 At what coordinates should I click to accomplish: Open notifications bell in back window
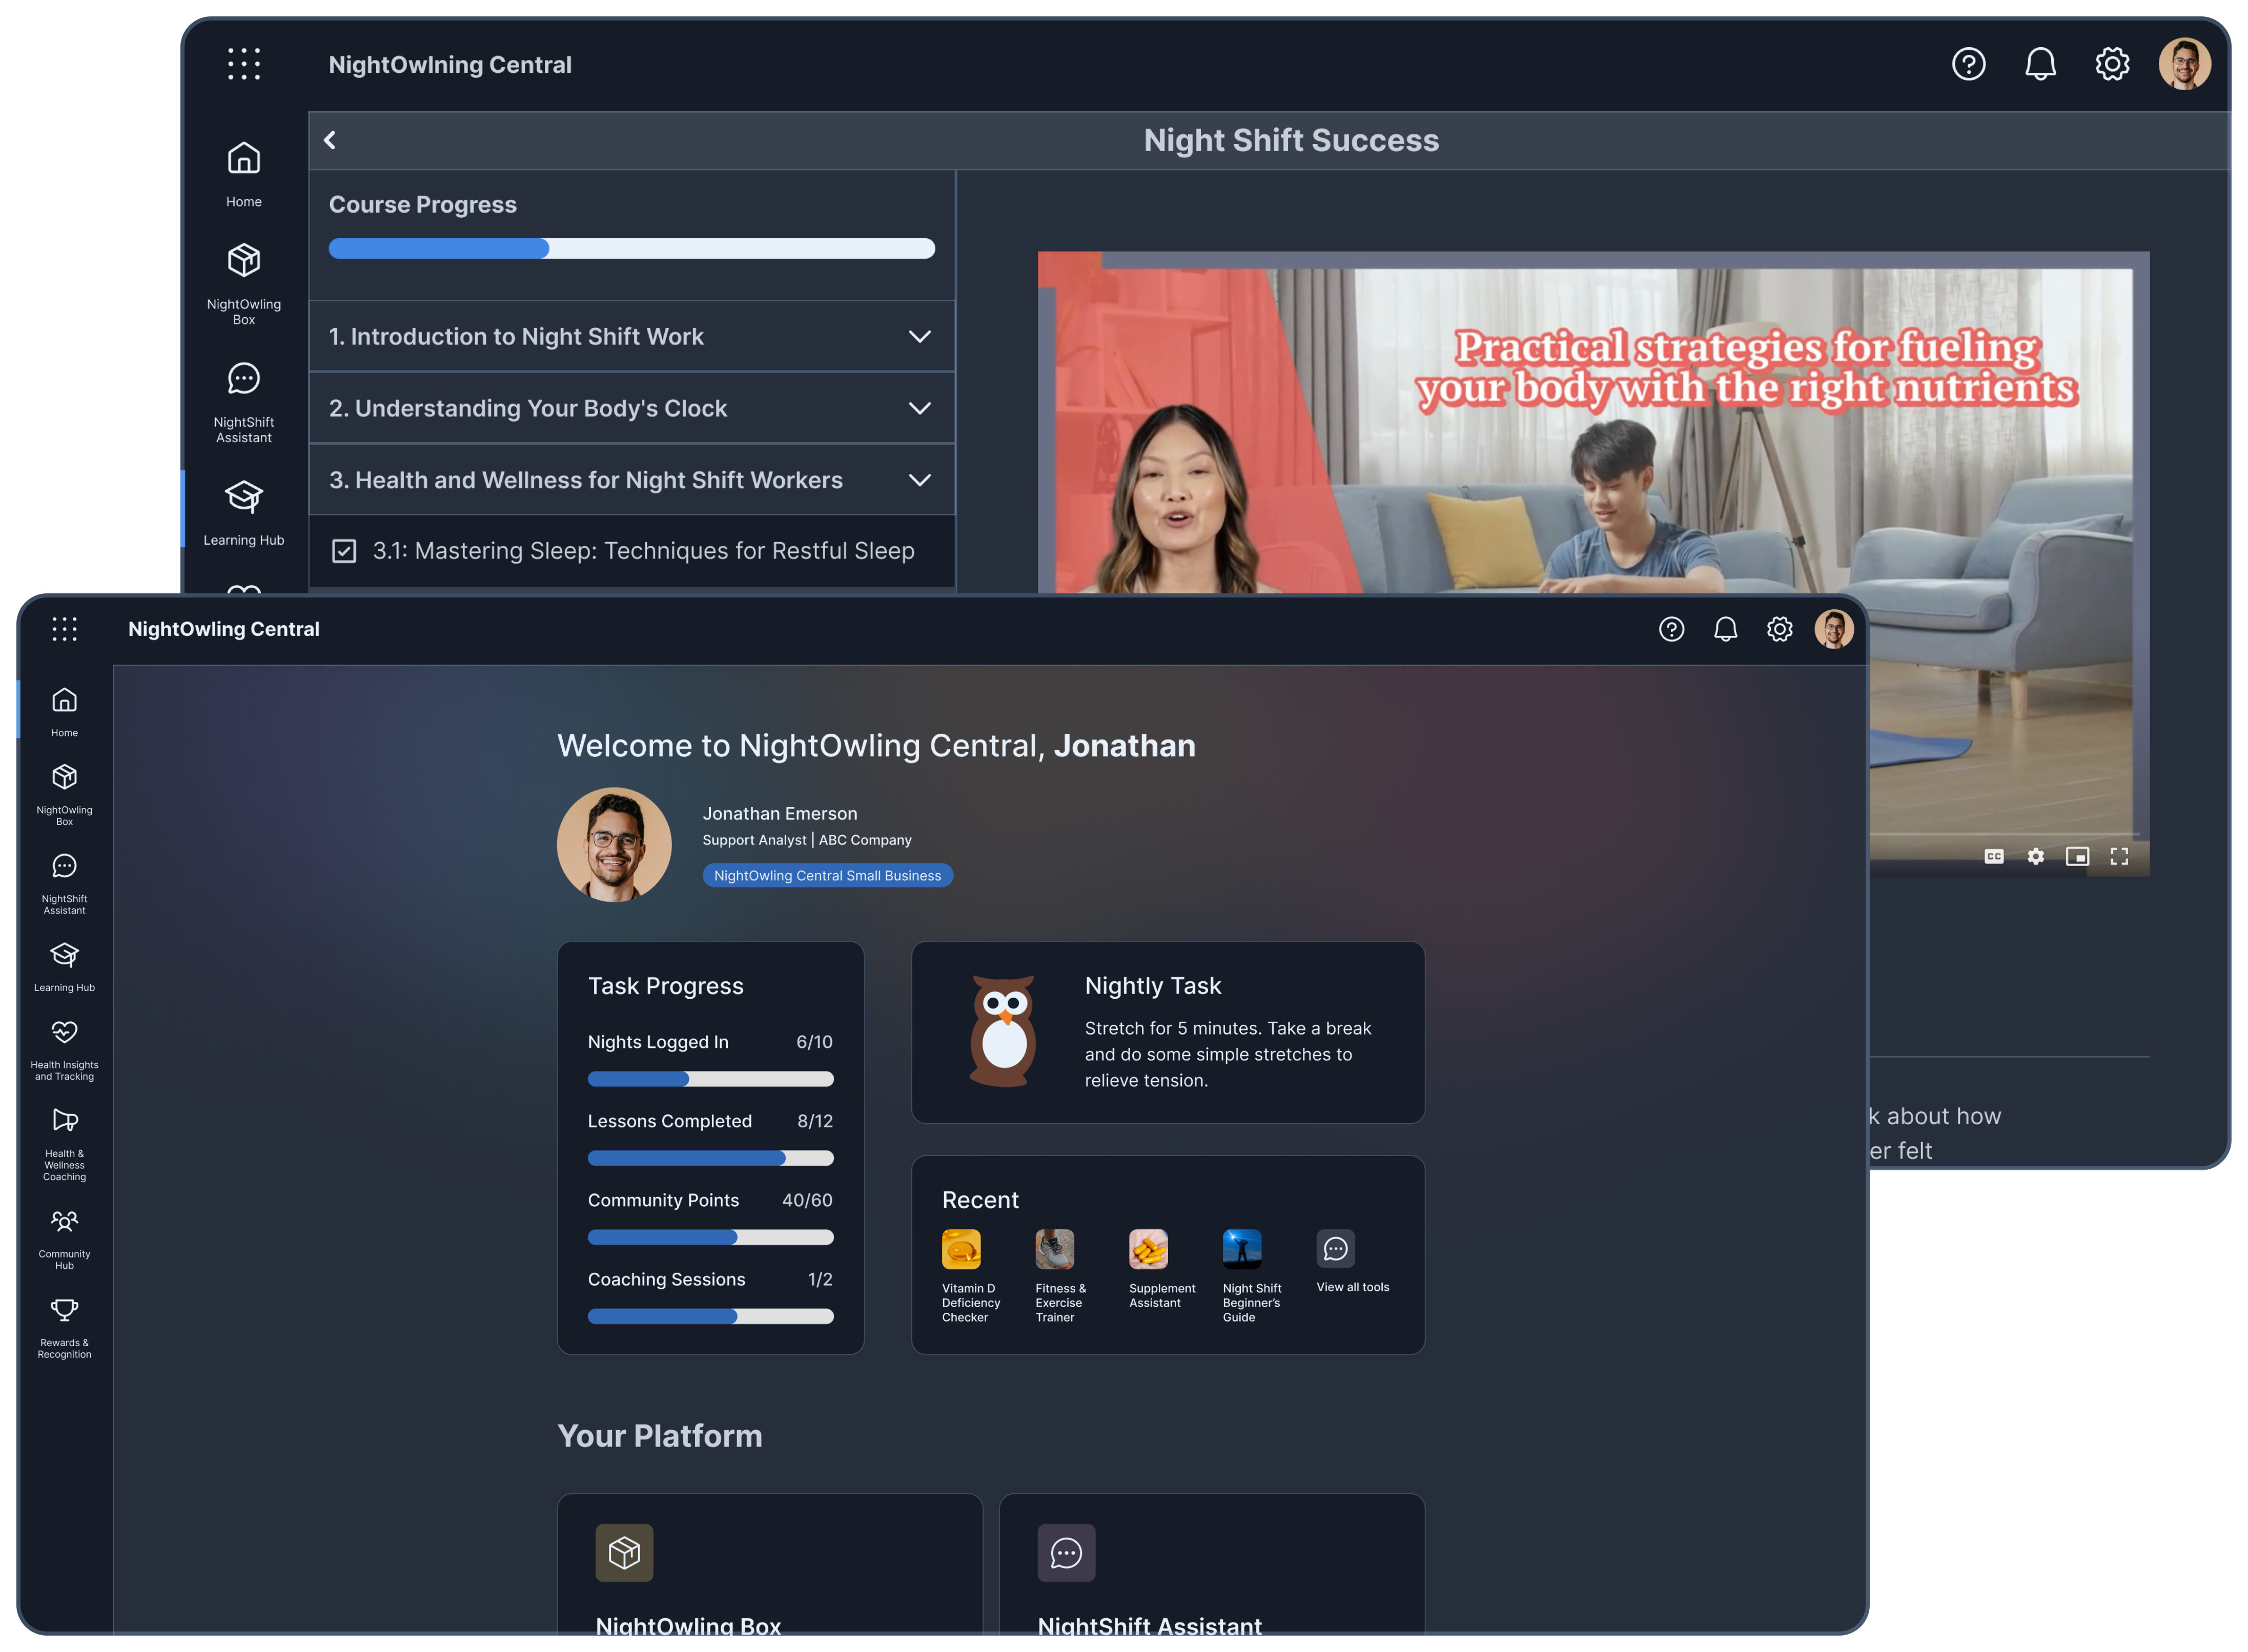tap(2040, 64)
